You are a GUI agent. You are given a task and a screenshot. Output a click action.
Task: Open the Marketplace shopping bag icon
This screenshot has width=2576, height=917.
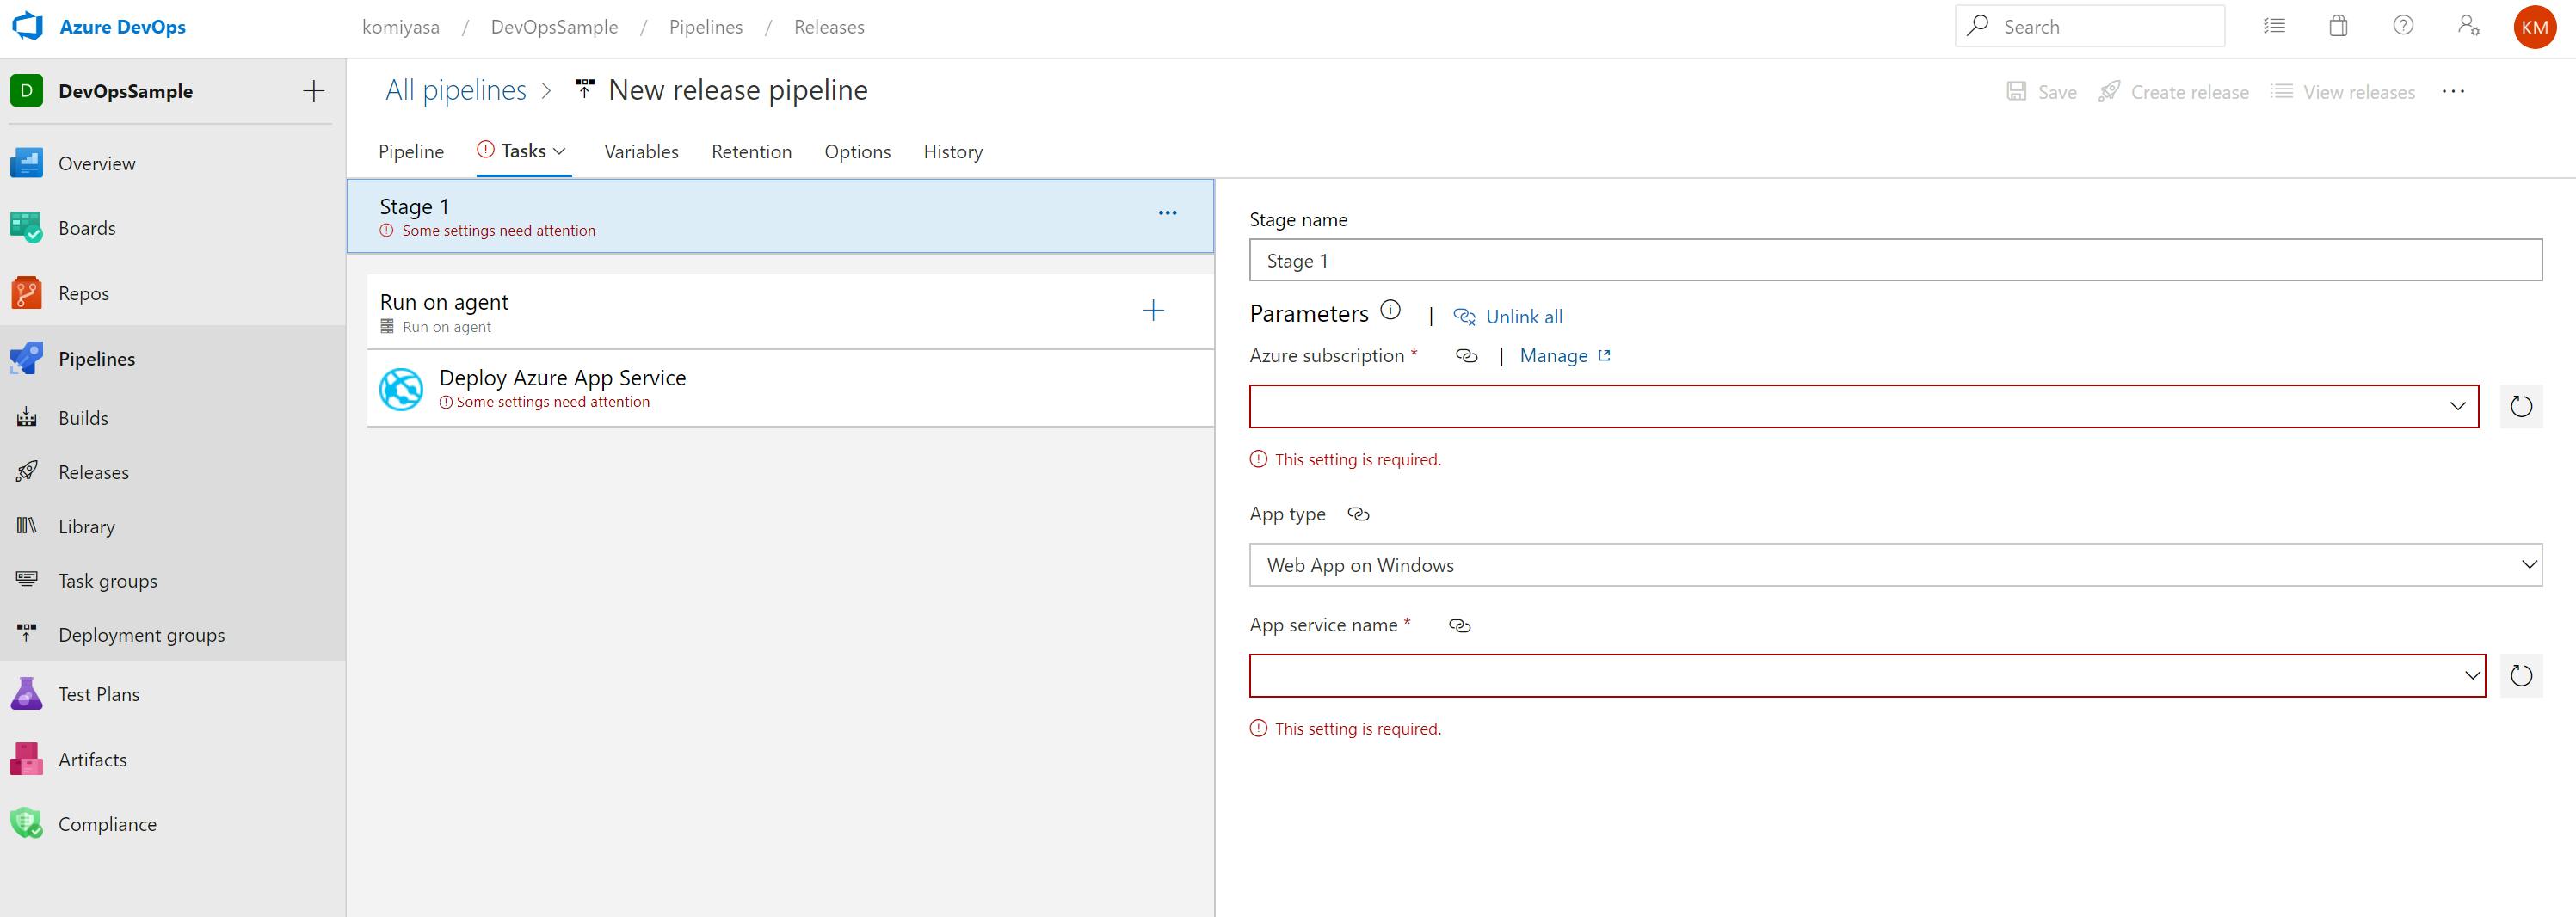pyautogui.click(x=2338, y=26)
